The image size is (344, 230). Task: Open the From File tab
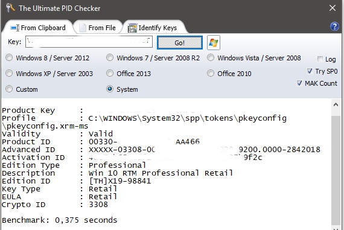tap(97, 28)
